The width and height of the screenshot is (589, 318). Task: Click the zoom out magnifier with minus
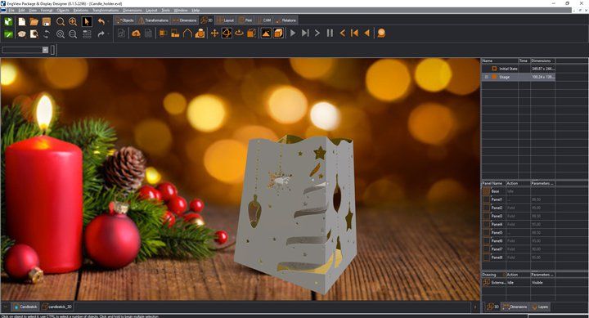73,34
